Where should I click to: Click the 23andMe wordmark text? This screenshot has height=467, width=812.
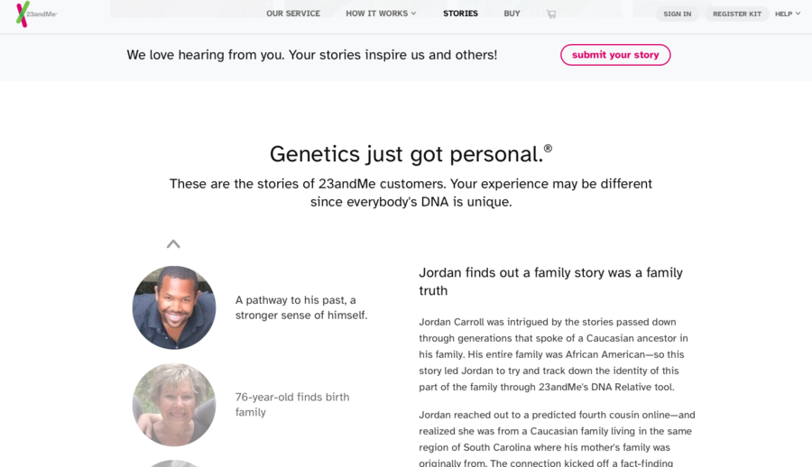(42, 14)
